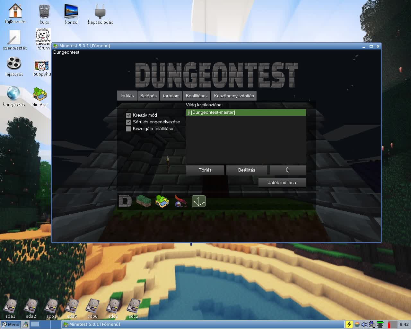Select the red feather game icon

coord(180,201)
